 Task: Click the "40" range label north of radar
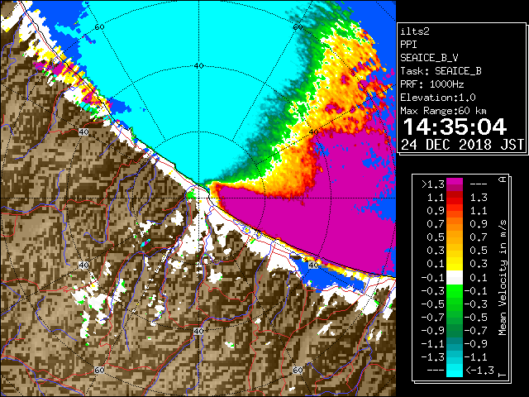tap(198, 66)
